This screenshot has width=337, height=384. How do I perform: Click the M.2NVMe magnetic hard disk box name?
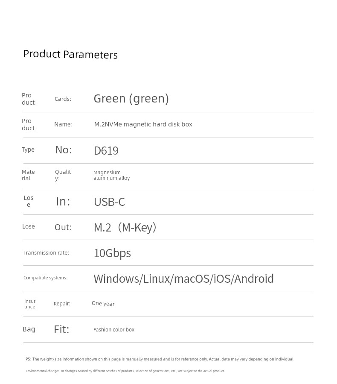[143, 124]
